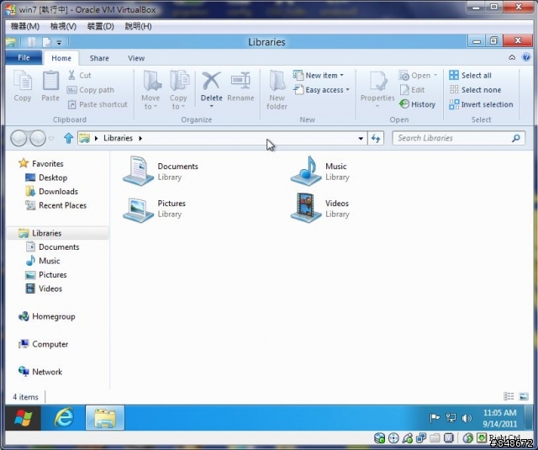Image resolution: width=538 pixels, height=450 pixels.
Task: Select the Pictures library icon
Action: 138,209
